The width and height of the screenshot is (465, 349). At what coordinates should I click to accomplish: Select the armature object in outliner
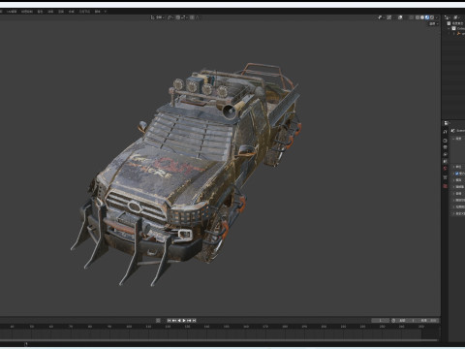(x=460, y=34)
